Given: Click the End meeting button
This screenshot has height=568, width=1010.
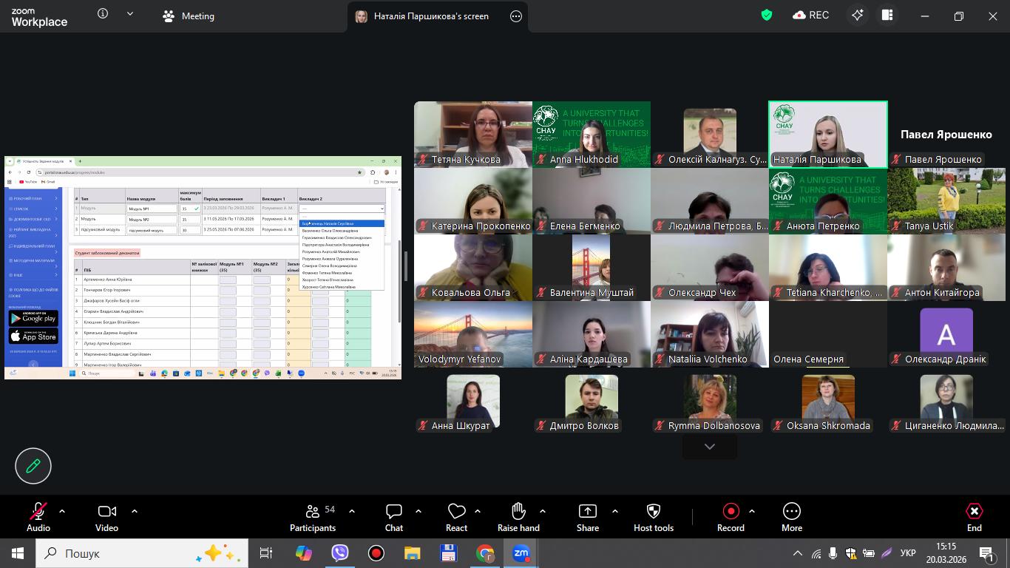Looking at the screenshot, I should click(x=974, y=517).
